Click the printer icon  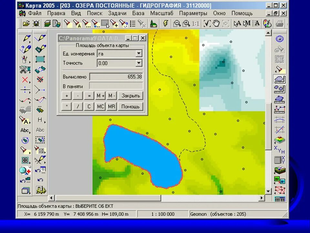pos(280,24)
